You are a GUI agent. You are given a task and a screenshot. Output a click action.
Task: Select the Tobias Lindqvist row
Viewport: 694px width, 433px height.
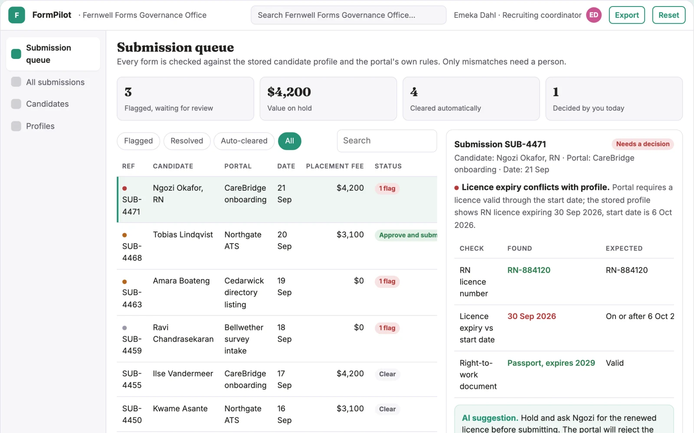(277, 246)
